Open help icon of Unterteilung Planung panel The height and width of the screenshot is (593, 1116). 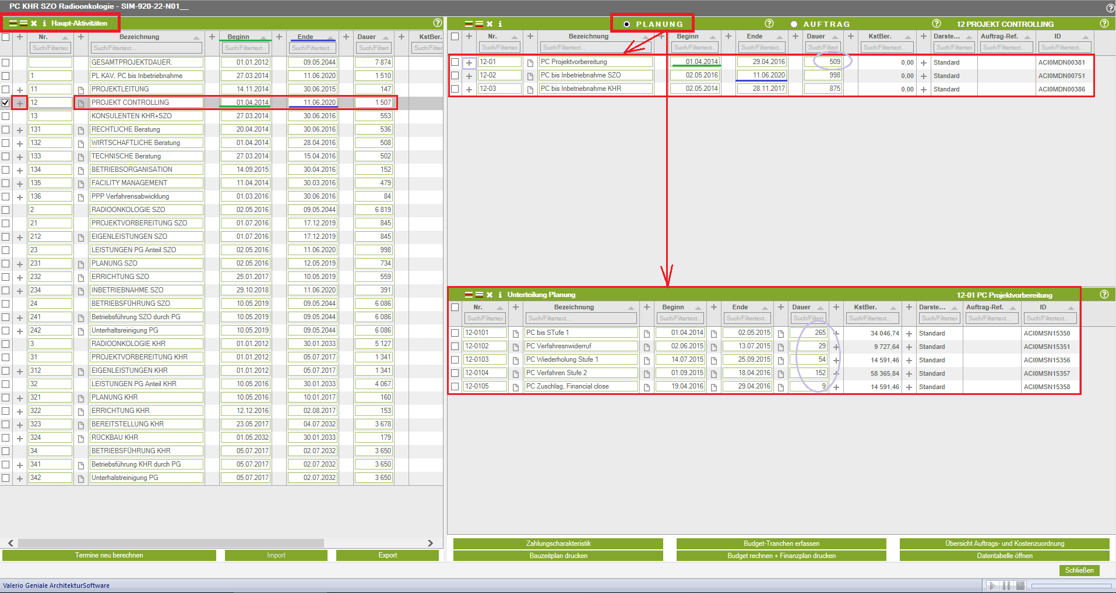coord(1104,295)
